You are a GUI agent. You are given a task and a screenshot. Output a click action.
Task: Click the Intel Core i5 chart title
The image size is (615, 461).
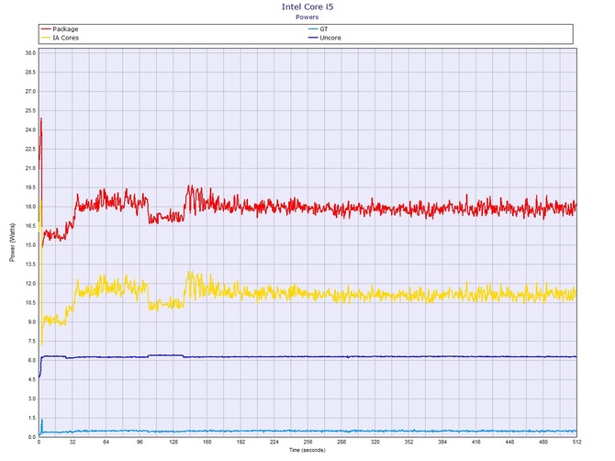(307, 6)
